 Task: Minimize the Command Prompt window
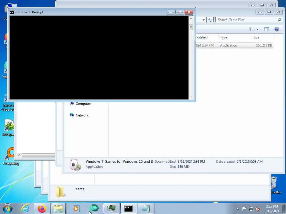(171, 12)
